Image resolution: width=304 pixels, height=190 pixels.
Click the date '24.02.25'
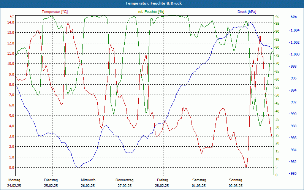pyautogui.click(x=14, y=186)
